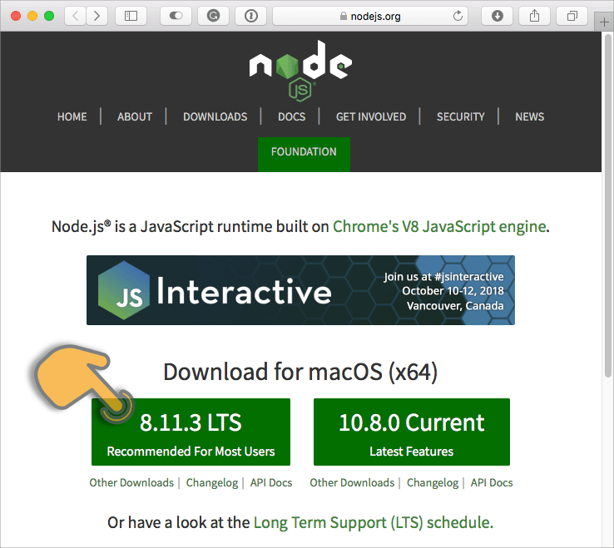
Task: Click the padlock icon beside nodejs.org
Action: pos(344,16)
